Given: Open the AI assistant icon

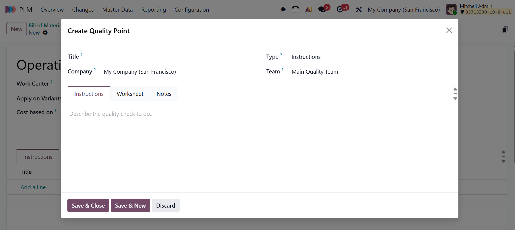Looking at the screenshot, I should pos(309,9).
